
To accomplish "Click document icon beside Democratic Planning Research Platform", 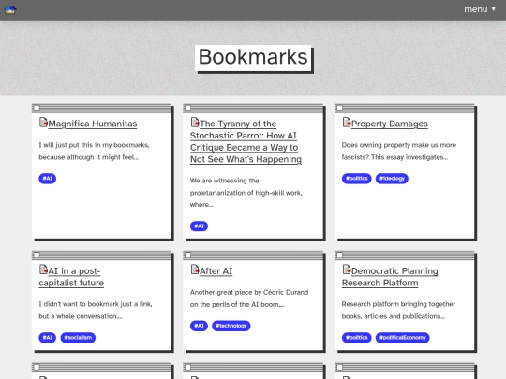I will point(347,270).
